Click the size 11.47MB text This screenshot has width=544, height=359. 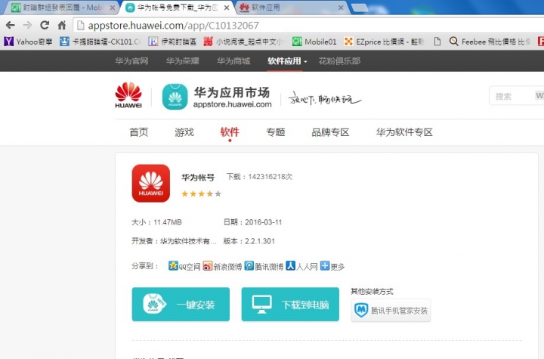tap(168, 222)
